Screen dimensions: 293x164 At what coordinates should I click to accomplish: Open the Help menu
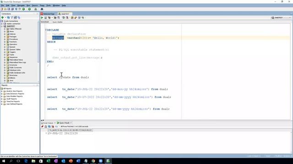point(64,5)
